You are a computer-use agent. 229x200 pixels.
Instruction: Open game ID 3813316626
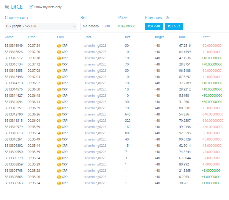[x=14, y=52]
